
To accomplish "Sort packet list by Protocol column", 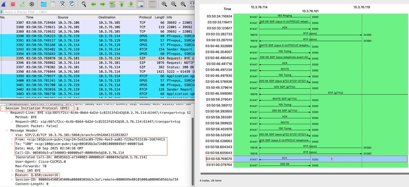I will 146,17.
